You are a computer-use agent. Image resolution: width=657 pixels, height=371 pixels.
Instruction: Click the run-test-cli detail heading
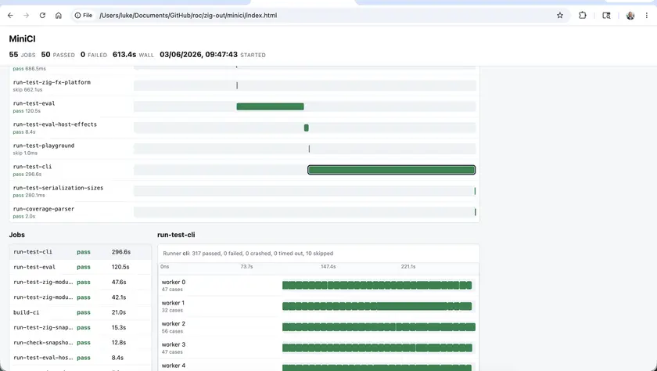tap(176, 235)
